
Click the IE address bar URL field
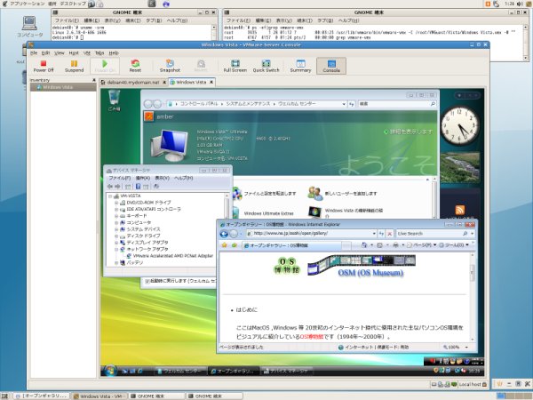pos(308,234)
